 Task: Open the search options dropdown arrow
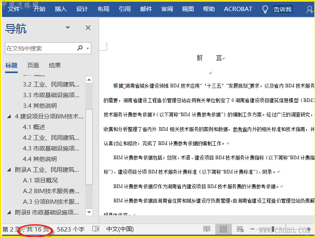point(88,48)
